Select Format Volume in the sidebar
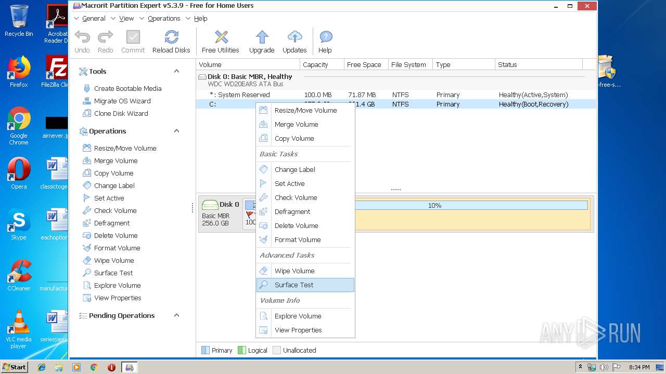The width and height of the screenshot is (666, 374). tap(111, 248)
